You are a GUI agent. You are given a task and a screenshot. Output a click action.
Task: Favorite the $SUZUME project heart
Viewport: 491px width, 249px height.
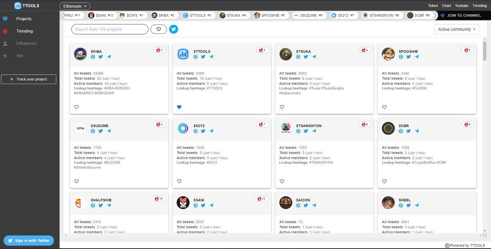[x=77, y=181]
